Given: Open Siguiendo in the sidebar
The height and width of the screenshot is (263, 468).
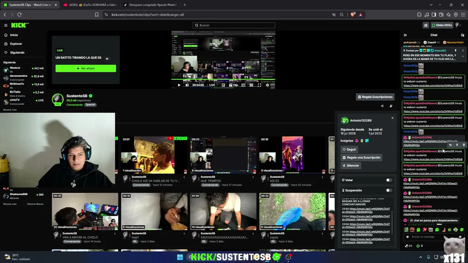Looking at the screenshot, I should pos(17,53).
